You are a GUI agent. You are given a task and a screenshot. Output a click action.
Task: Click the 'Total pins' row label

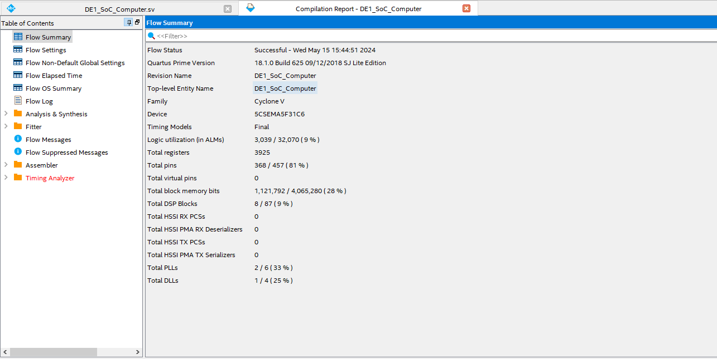click(x=162, y=165)
